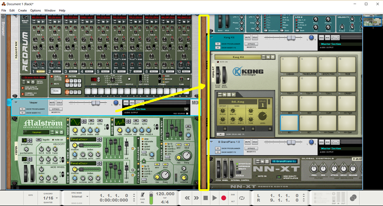This screenshot has width=383, height=206.
Task: Open Vesper Master Section audio output dropdown
Action: (187, 109)
